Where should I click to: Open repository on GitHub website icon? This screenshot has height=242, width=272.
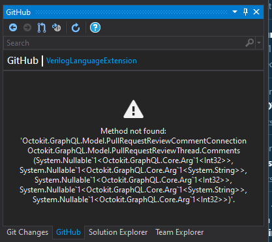57,27
